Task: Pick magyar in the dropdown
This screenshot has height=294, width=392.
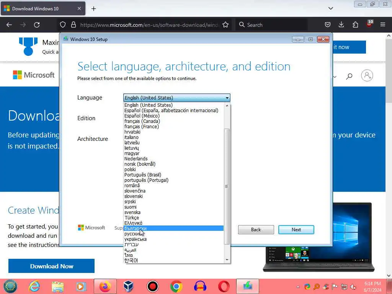Action: [x=173, y=154]
